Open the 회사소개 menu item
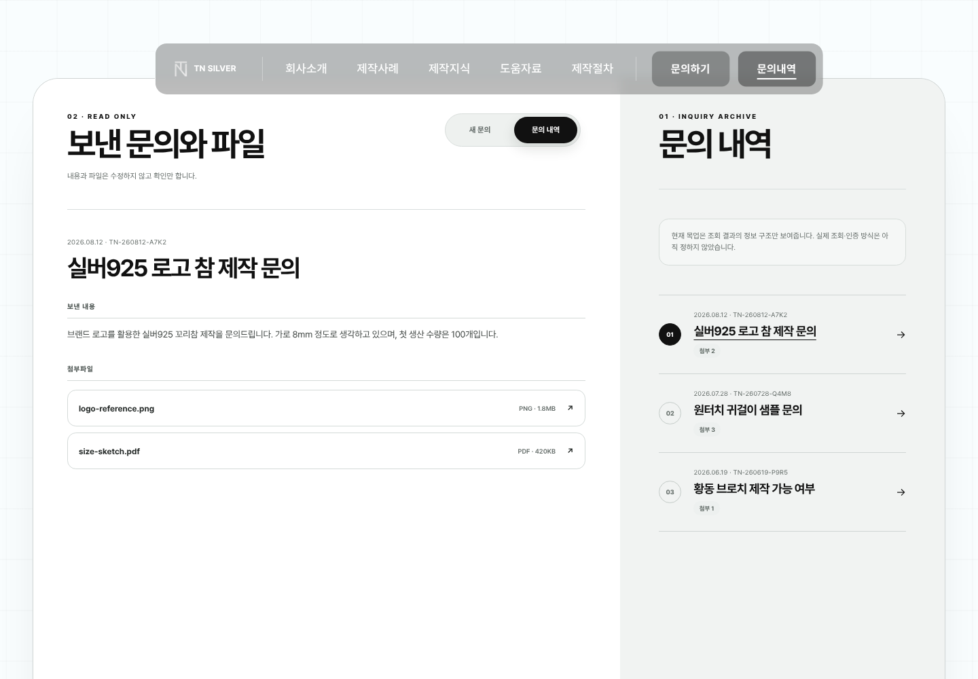Viewport: 978px width, 679px height. click(x=306, y=69)
